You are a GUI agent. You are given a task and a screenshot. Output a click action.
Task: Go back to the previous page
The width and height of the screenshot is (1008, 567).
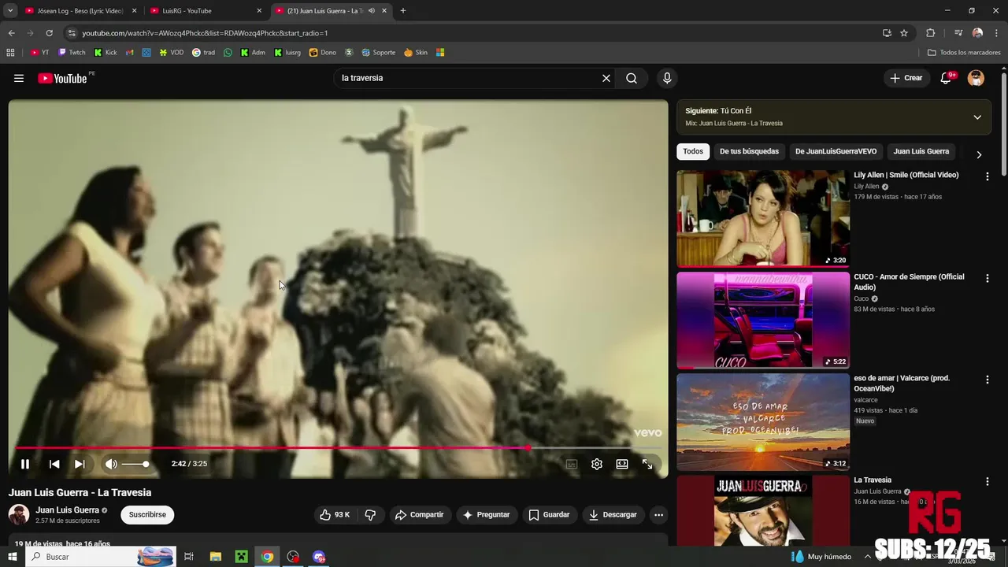click(11, 33)
